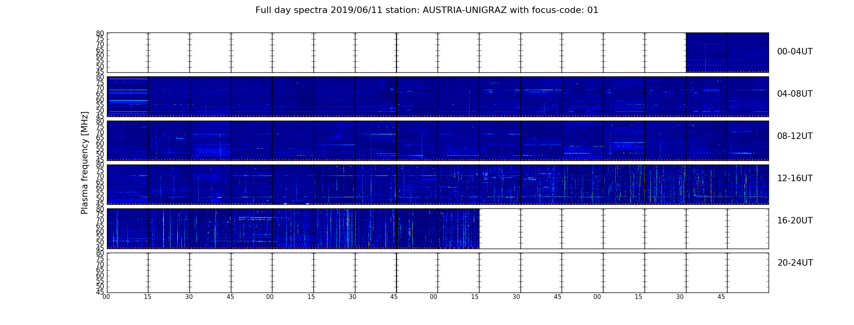Click the empty 20-24UT spectrogram panel
This screenshot has width=854, height=325.
tap(438, 273)
